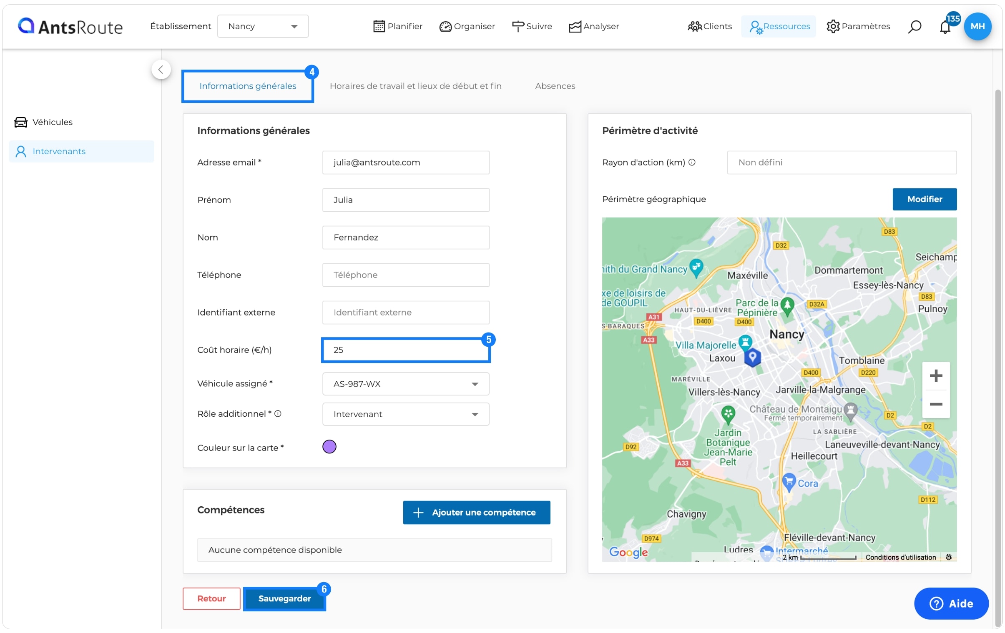This screenshot has width=1005, height=633.
Task: Click the search magnifier icon
Action: pos(915,27)
